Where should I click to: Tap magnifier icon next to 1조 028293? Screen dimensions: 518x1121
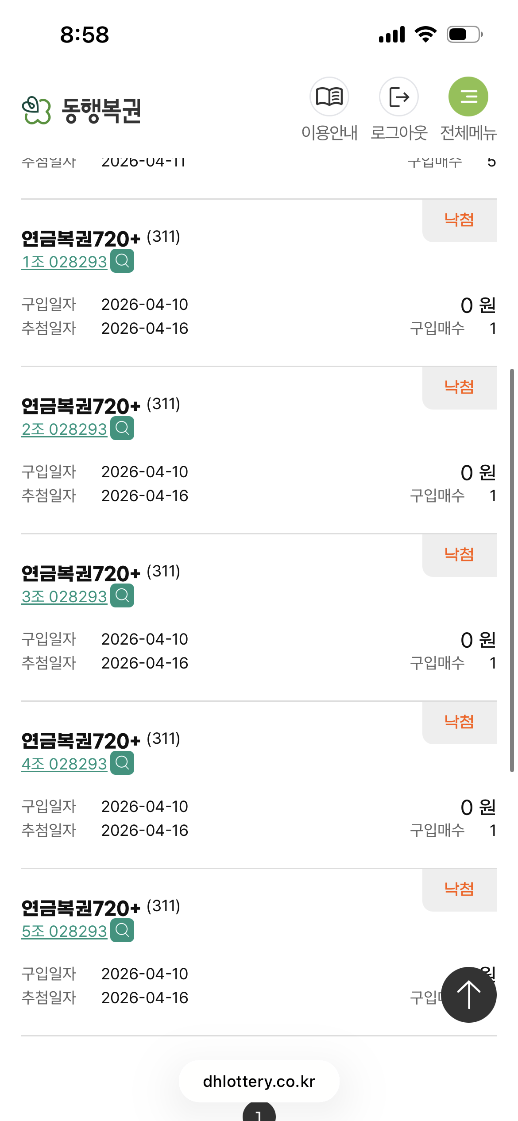coord(122,261)
